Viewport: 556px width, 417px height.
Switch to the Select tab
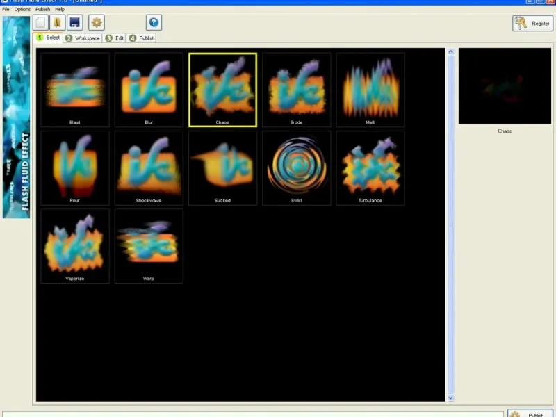[x=48, y=38]
